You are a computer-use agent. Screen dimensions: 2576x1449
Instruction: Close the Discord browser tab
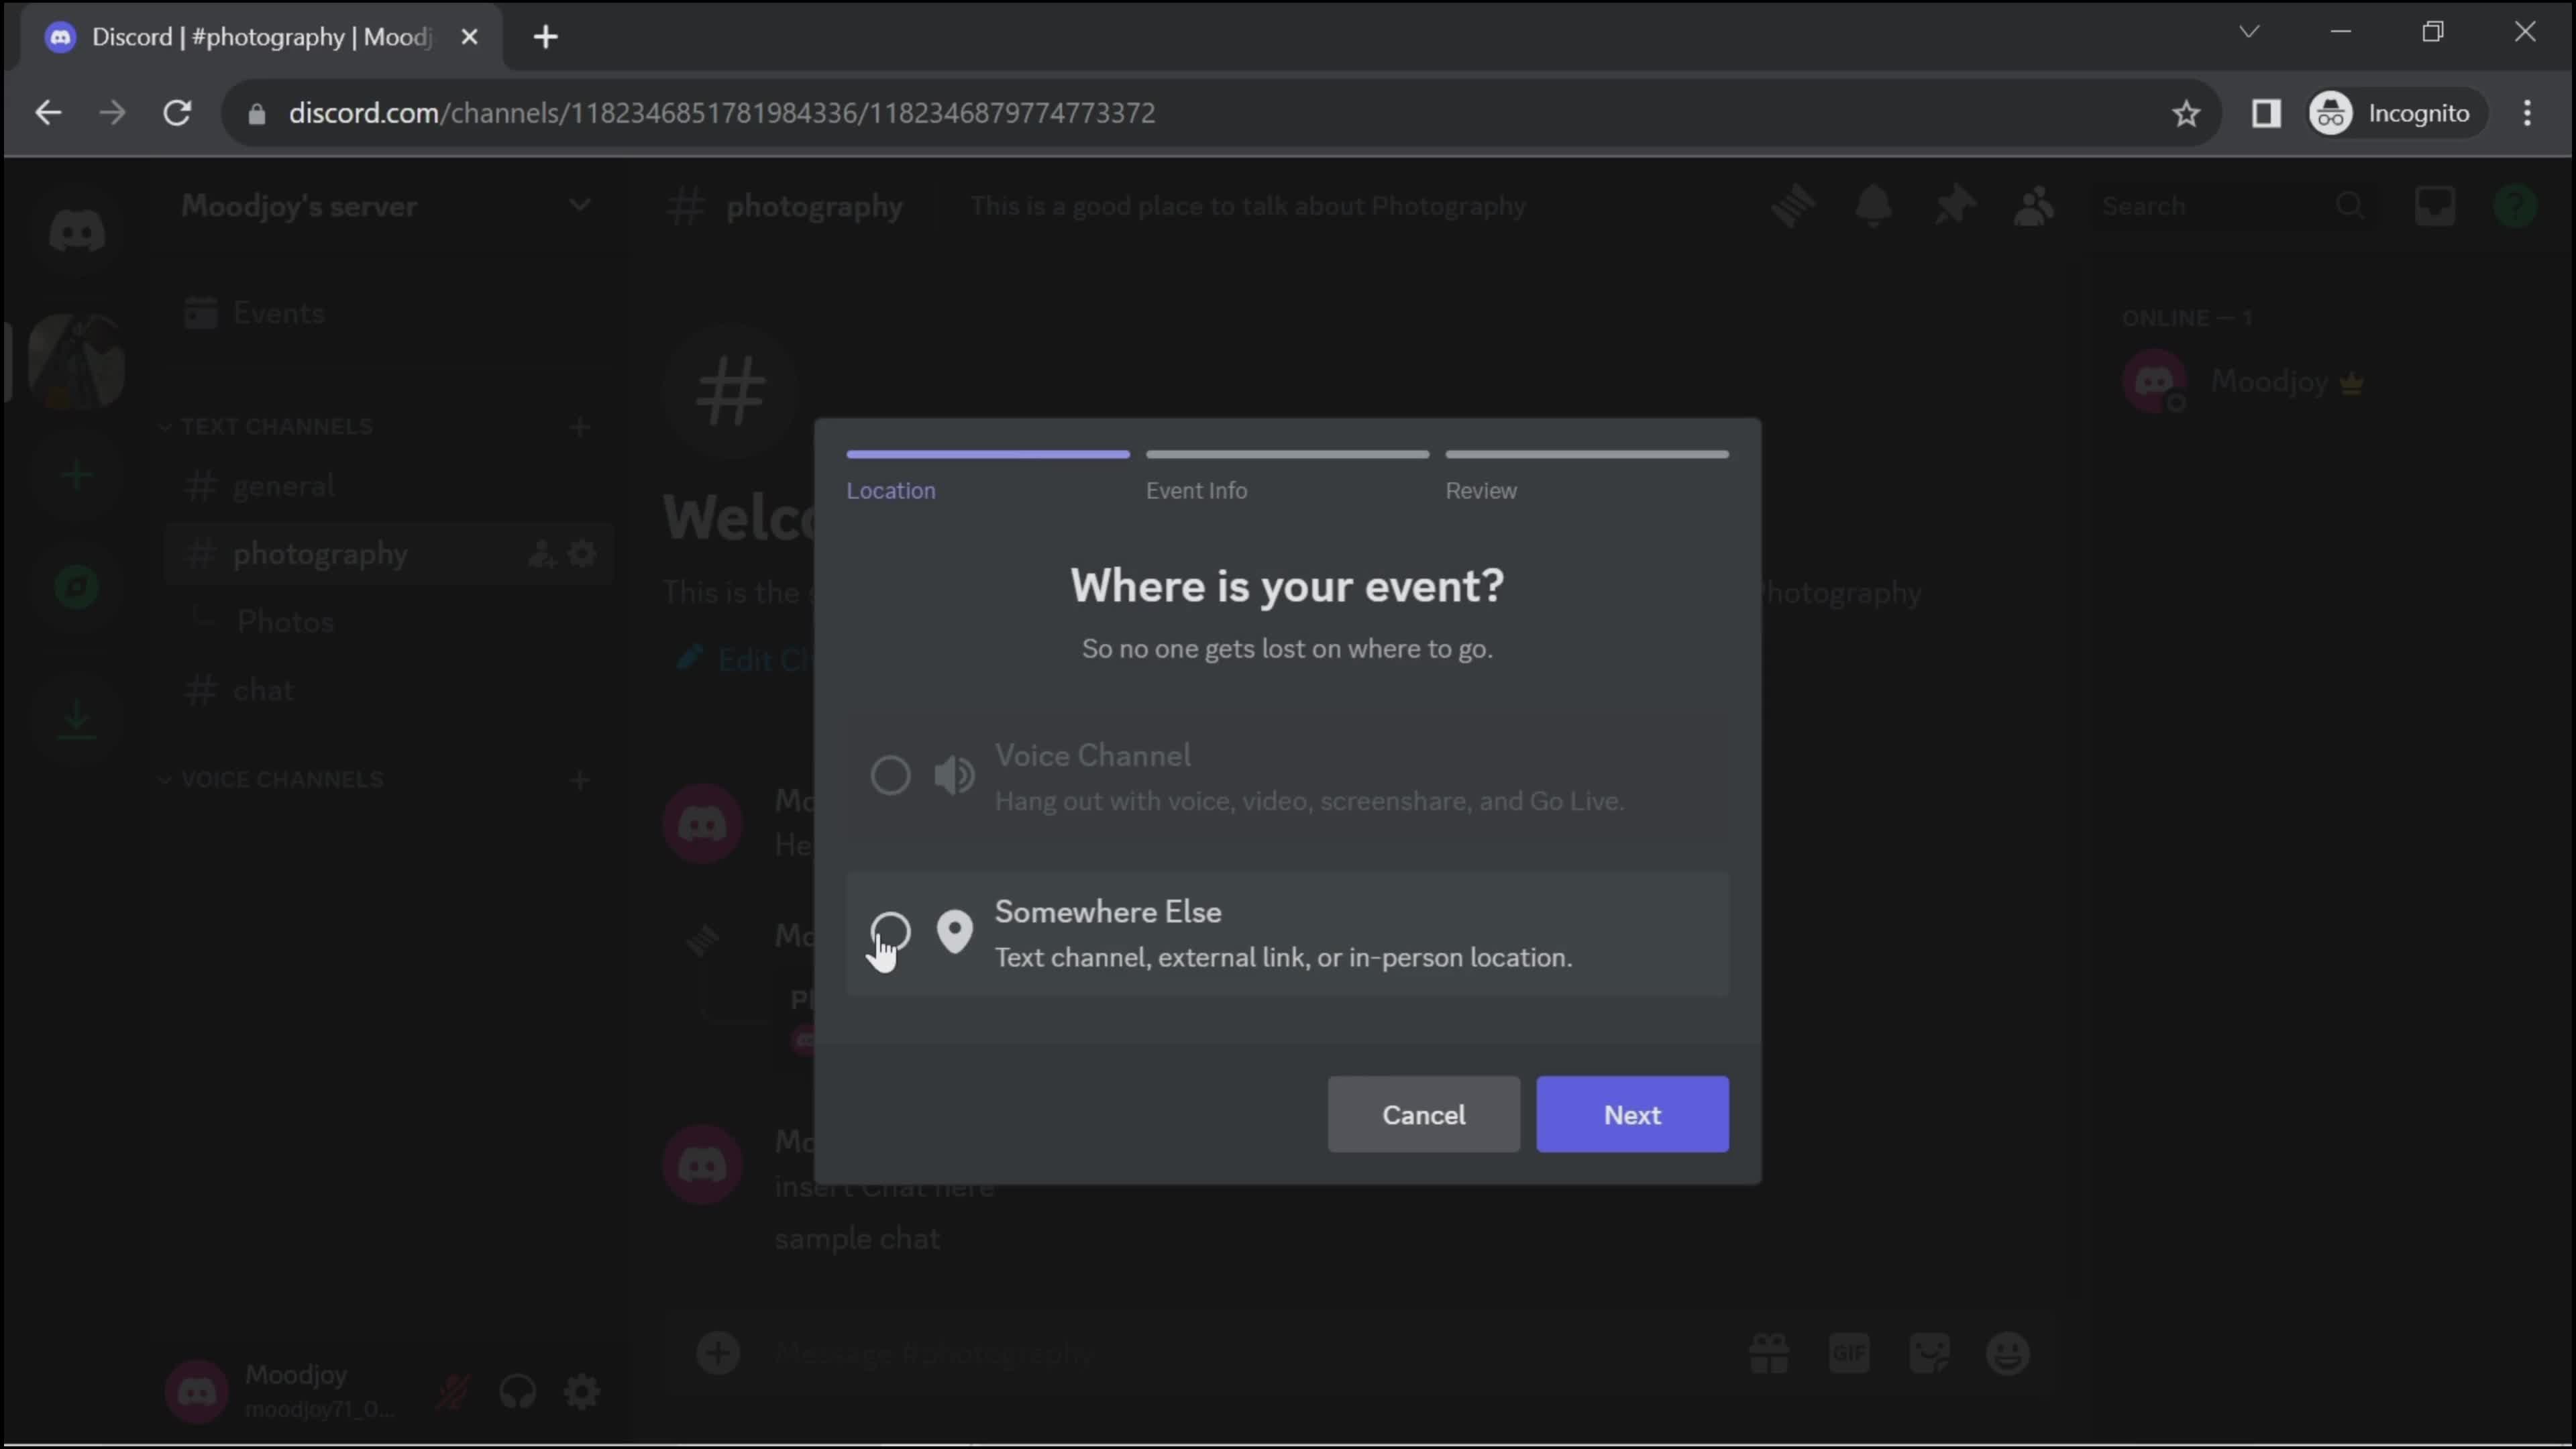[469, 38]
